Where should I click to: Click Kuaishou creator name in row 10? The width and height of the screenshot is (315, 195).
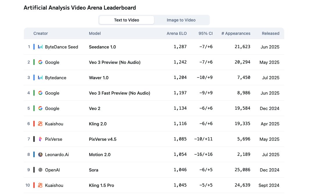click(54, 185)
